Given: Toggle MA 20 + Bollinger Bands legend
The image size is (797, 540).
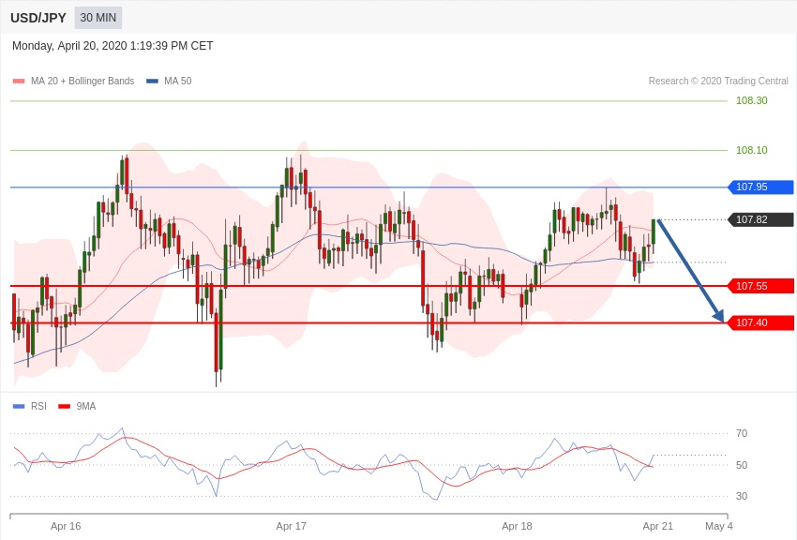Looking at the screenshot, I should (74, 81).
